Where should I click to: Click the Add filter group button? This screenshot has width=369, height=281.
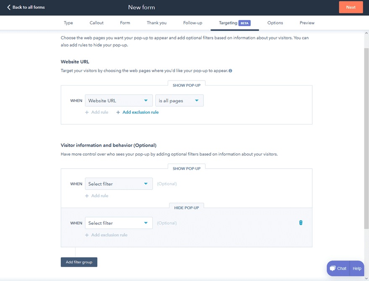79,262
